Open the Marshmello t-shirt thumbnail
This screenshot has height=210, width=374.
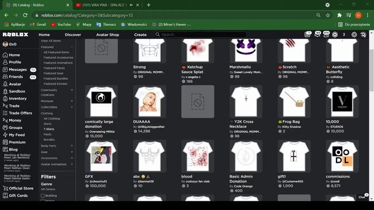246,50
